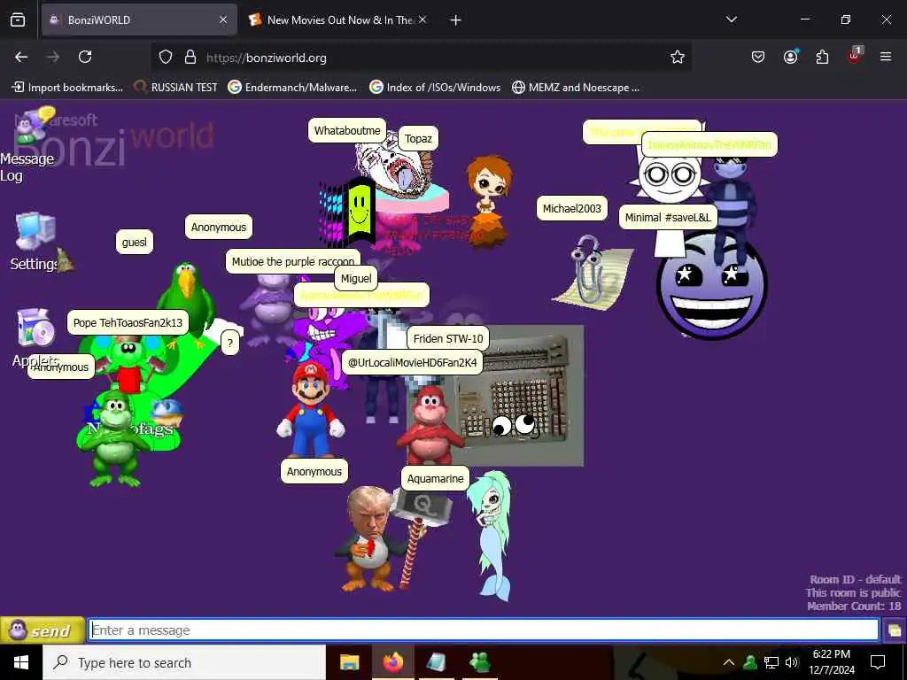Open the Firefox application menu
Screen dimensions: 907x680
886,57
